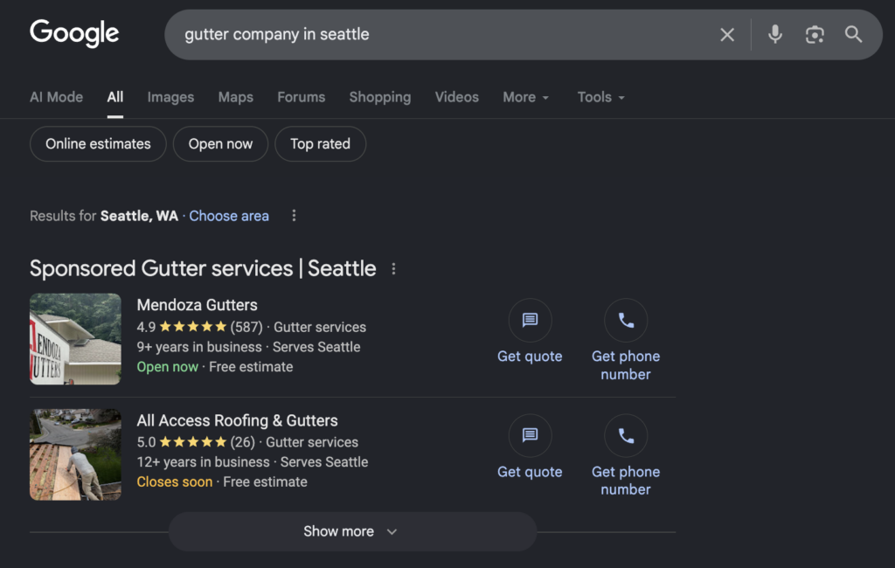Expand the More dropdown
Image resolution: width=895 pixels, height=568 pixels.
pyautogui.click(x=525, y=97)
